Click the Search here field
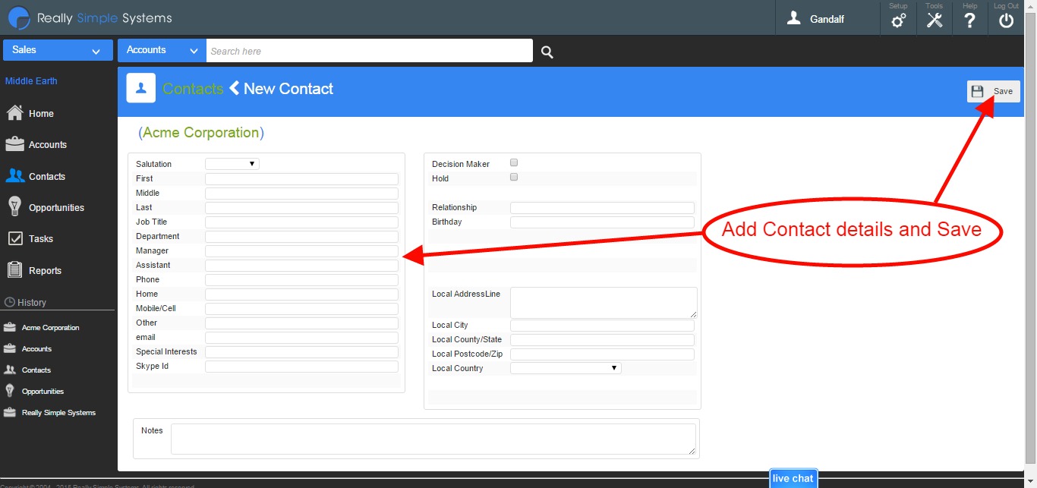1037x488 pixels. pos(370,51)
